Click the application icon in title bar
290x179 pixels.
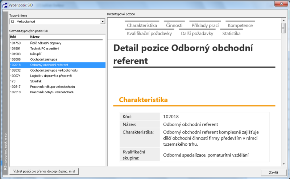pos(5,5)
